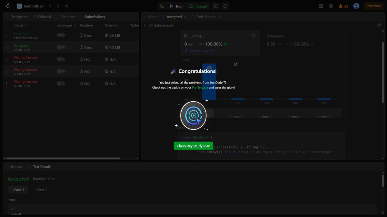Click the runtime info icon
Screen dimensions: 387x217
[253, 35]
